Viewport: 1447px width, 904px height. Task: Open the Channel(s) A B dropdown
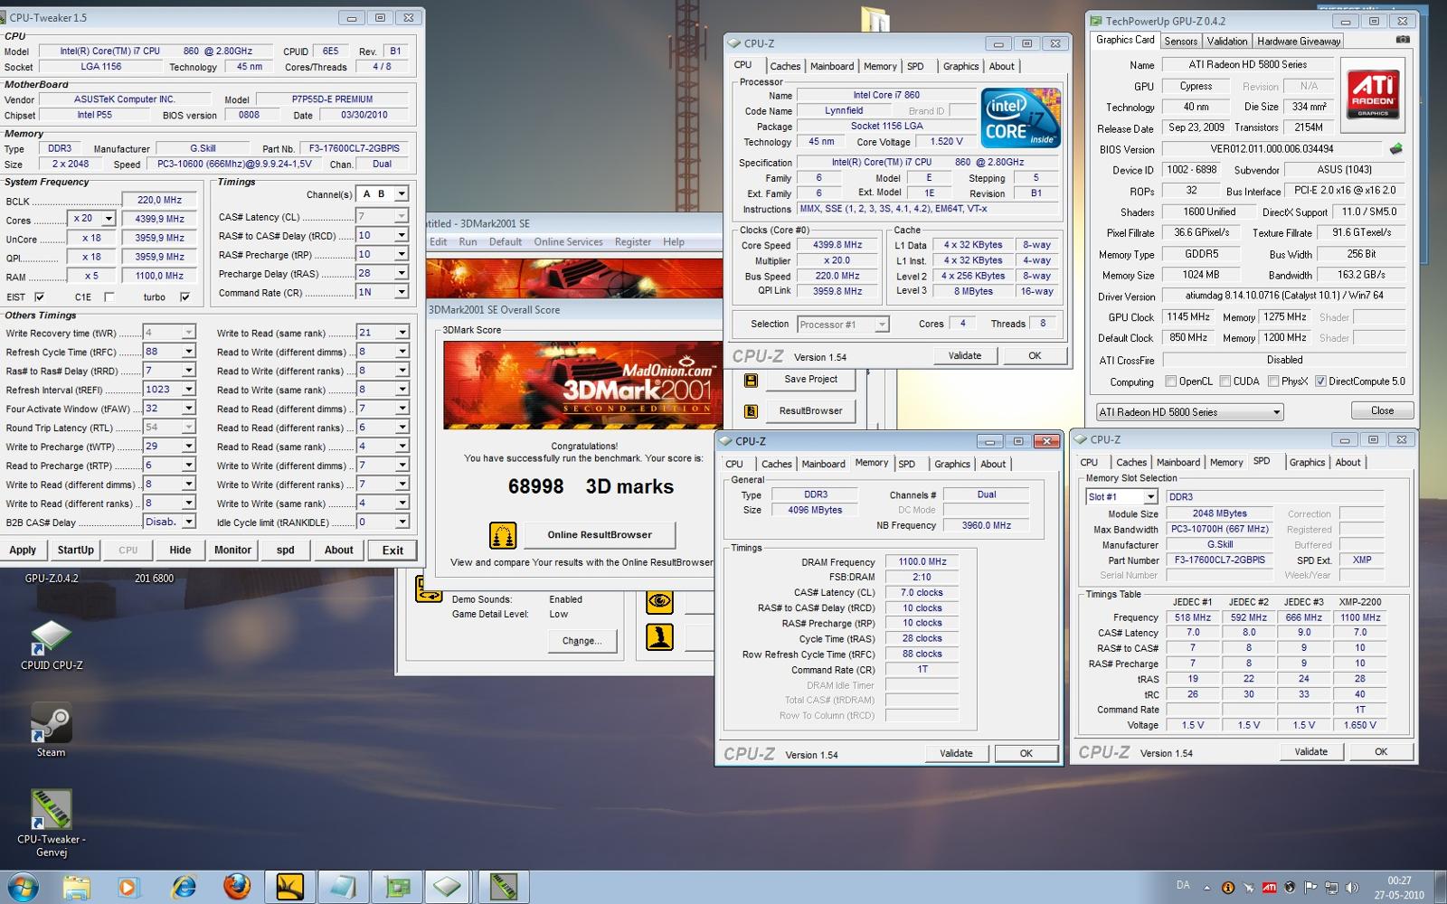click(402, 194)
